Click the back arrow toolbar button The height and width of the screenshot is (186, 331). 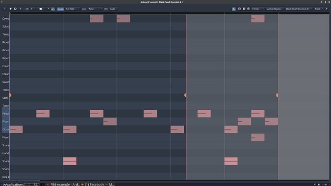point(4,9)
